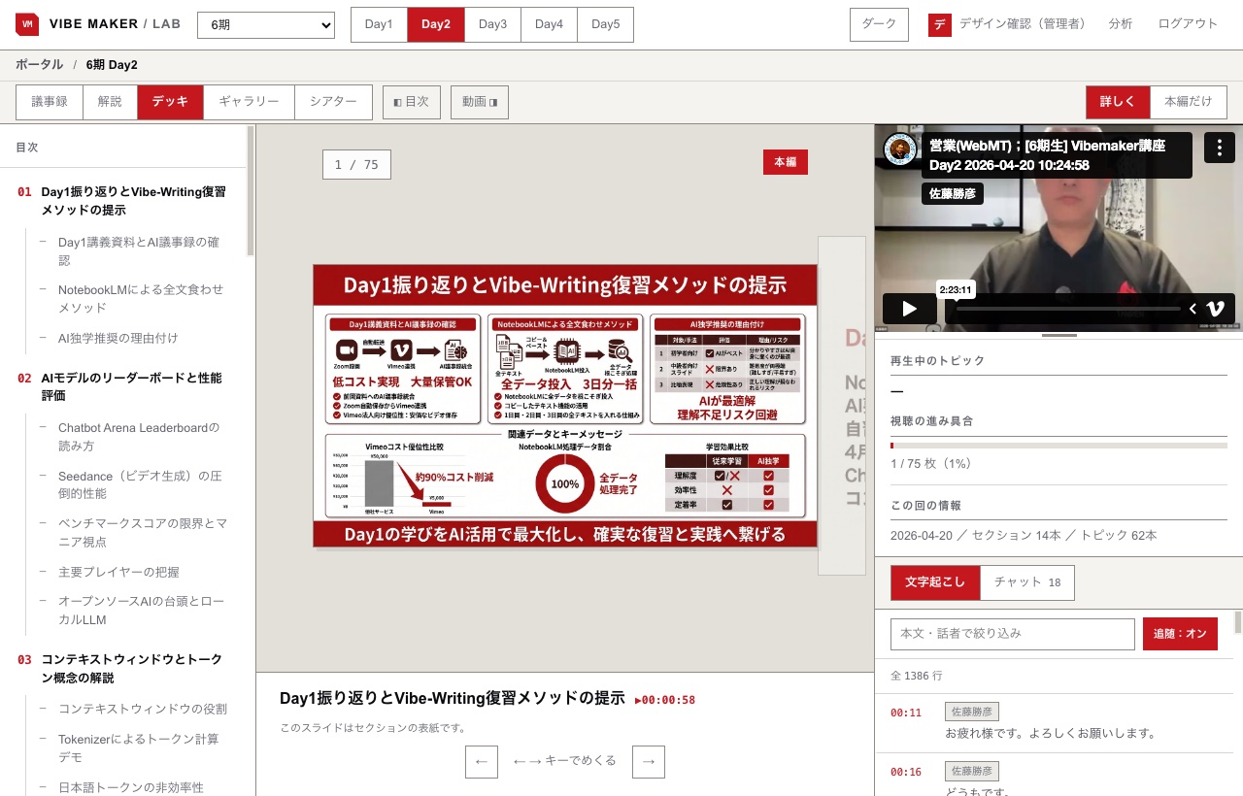The width and height of the screenshot is (1243, 796).
Task: Play the Vimeo lecture video
Action: coord(909,309)
